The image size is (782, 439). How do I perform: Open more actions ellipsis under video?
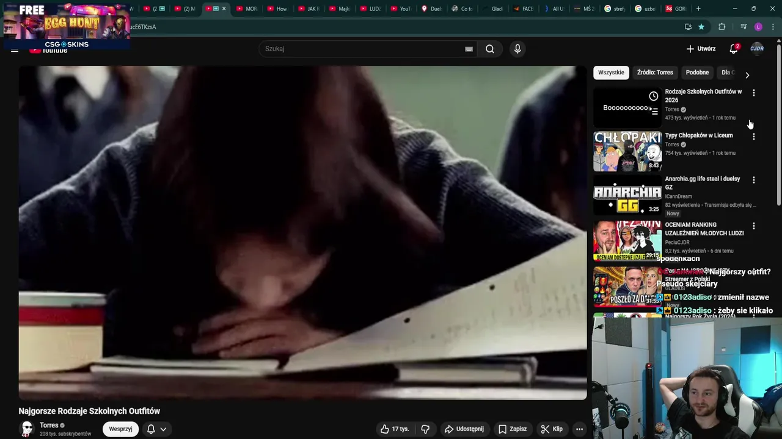[579, 429]
